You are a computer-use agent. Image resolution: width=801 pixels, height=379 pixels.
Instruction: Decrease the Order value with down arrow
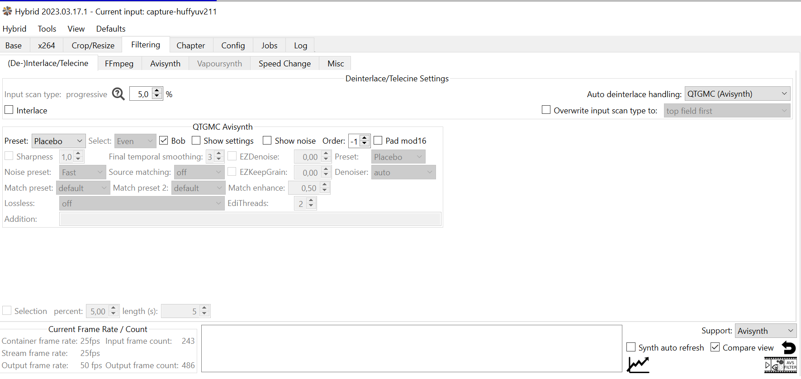click(365, 144)
